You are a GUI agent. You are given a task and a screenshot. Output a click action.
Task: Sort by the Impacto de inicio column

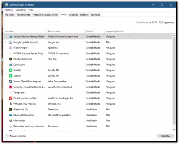pyautogui.click(x=115, y=31)
